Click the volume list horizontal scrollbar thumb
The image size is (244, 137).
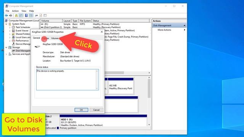coord(114,73)
